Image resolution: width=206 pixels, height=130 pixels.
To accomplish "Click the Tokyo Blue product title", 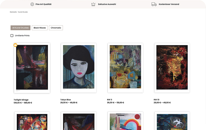I will pyautogui.click(x=66, y=100).
